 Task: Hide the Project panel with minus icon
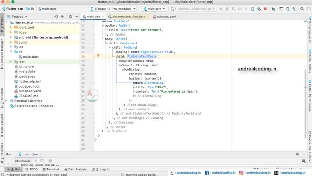click(77, 16)
